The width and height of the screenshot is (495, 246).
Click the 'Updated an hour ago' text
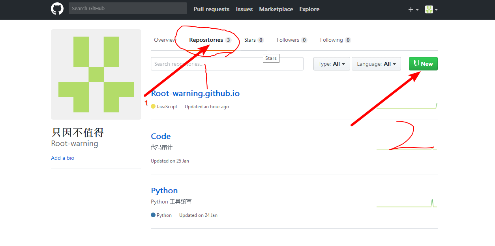207,107
